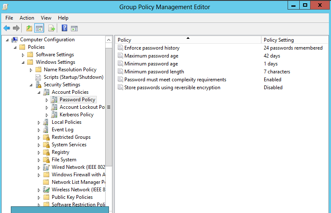Collapse the Computer Configuration node
This screenshot has width=331, height=213.
[x=8, y=40]
